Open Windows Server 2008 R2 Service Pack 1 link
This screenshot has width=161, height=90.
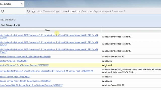(31, 85)
